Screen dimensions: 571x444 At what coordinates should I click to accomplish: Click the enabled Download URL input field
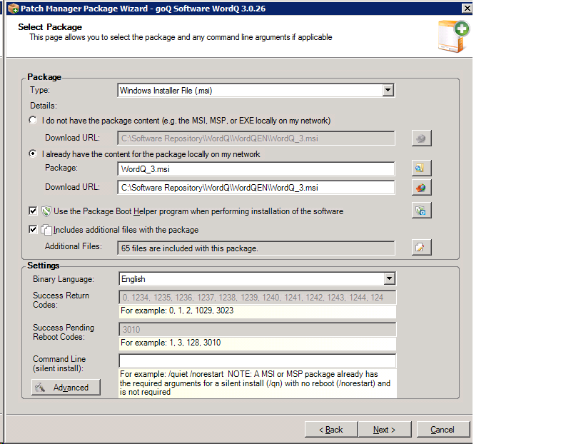[x=256, y=188]
